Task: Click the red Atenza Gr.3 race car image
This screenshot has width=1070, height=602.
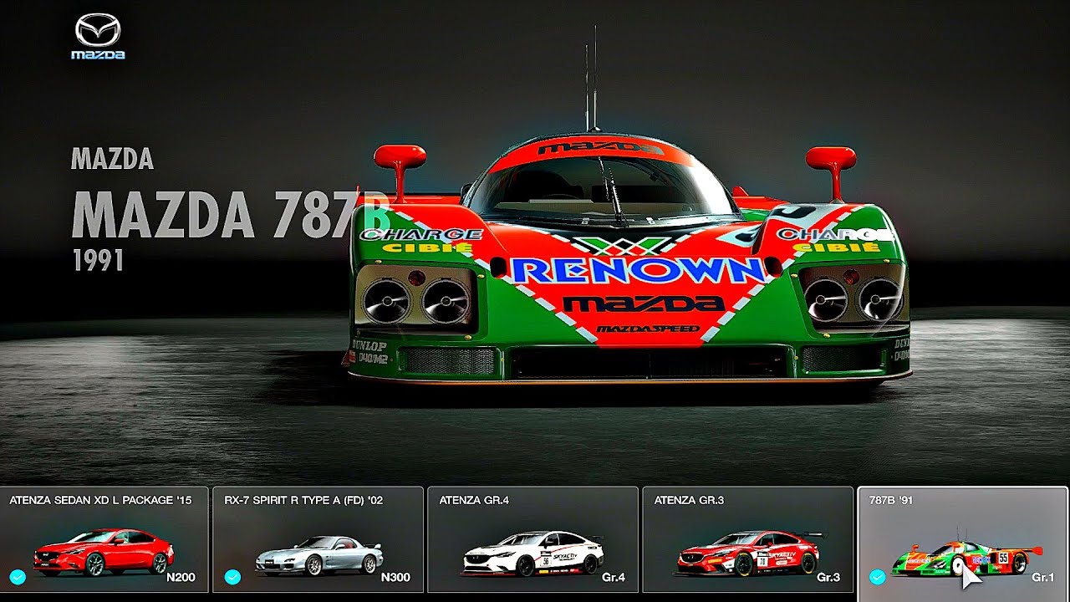Action: (750, 553)
